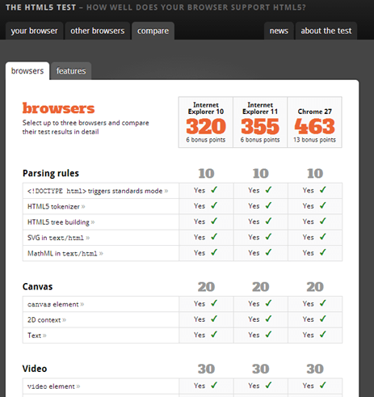Click the arrow icon after HTML5 tokenizer

tap(83, 207)
